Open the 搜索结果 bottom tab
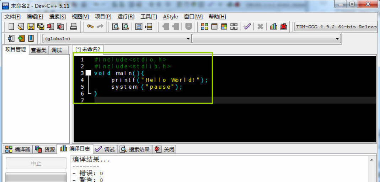The width and height of the screenshot is (380, 182). pyautogui.click(x=135, y=149)
